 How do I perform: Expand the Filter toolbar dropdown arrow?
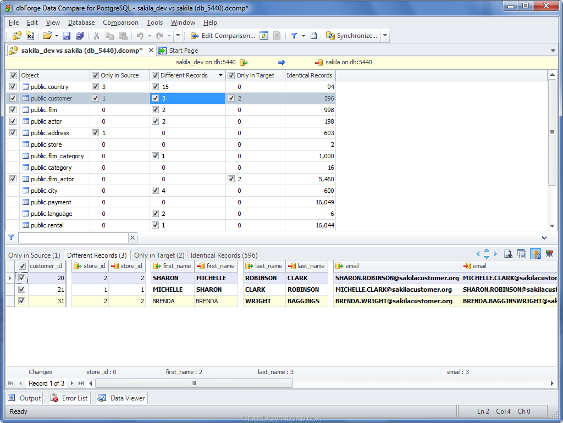(303, 36)
